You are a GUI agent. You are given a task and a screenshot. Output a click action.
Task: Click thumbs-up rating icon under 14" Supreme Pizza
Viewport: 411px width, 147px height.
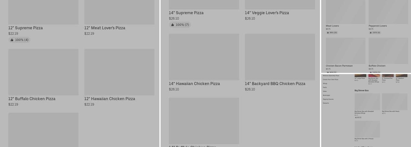[x=173, y=25]
